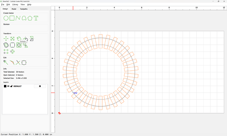This screenshot has width=227, height=136.
Task: Choose the Polyline drawing tool
Action: pos(18,18)
